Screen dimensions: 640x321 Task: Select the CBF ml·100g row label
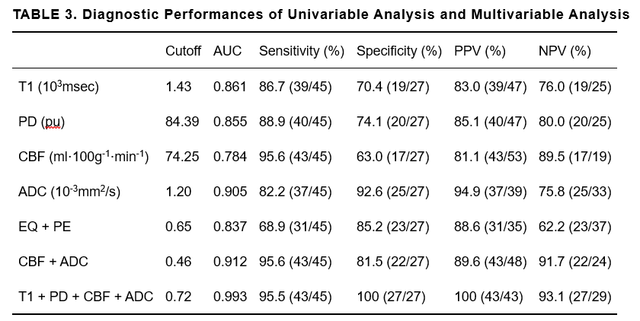click(x=84, y=157)
